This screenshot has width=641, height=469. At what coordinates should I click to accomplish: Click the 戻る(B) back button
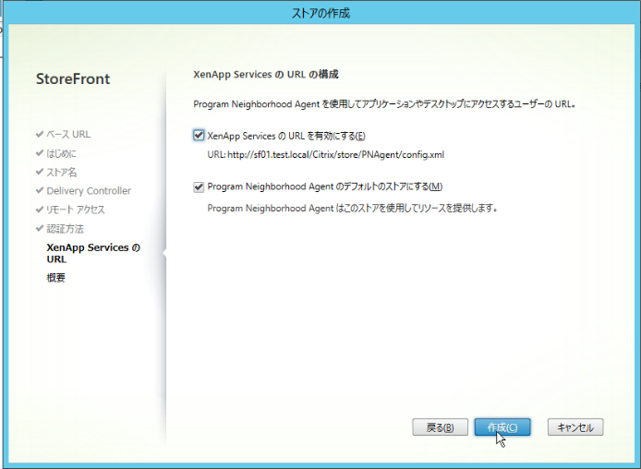(x=440, y=427)
